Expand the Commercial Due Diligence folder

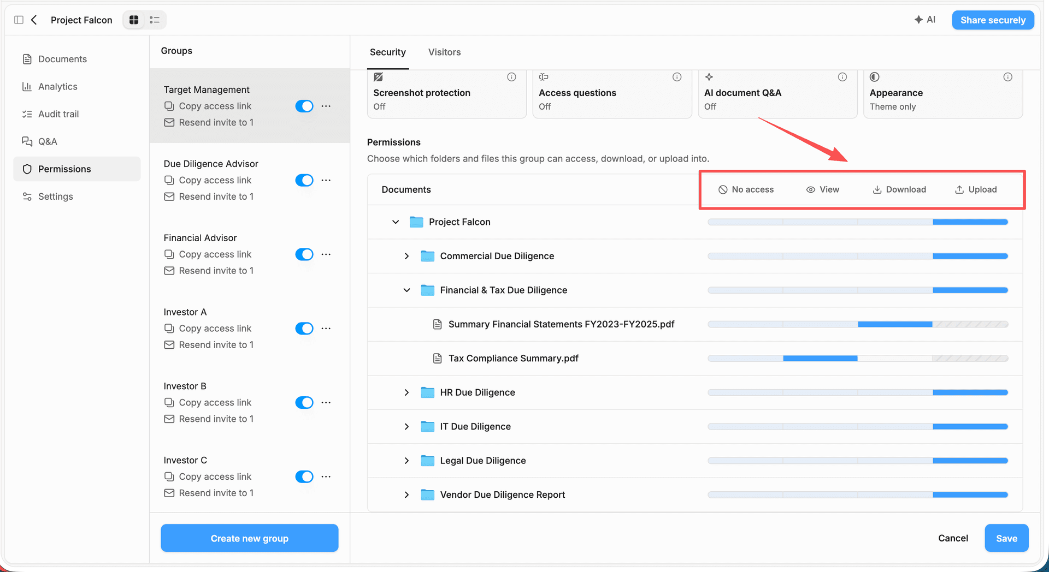406,256
